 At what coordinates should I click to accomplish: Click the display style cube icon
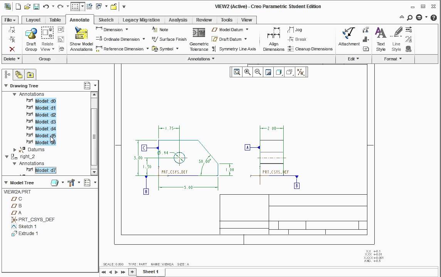click(x=278, y=72)
